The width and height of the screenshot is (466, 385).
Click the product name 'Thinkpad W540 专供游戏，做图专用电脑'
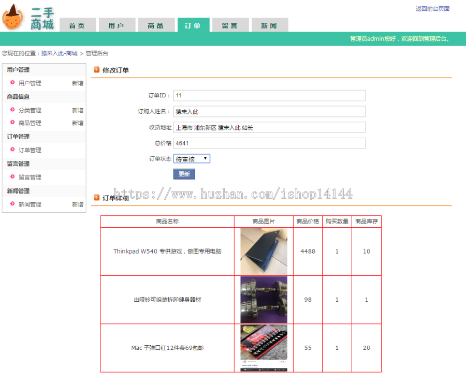pos(167,251)
